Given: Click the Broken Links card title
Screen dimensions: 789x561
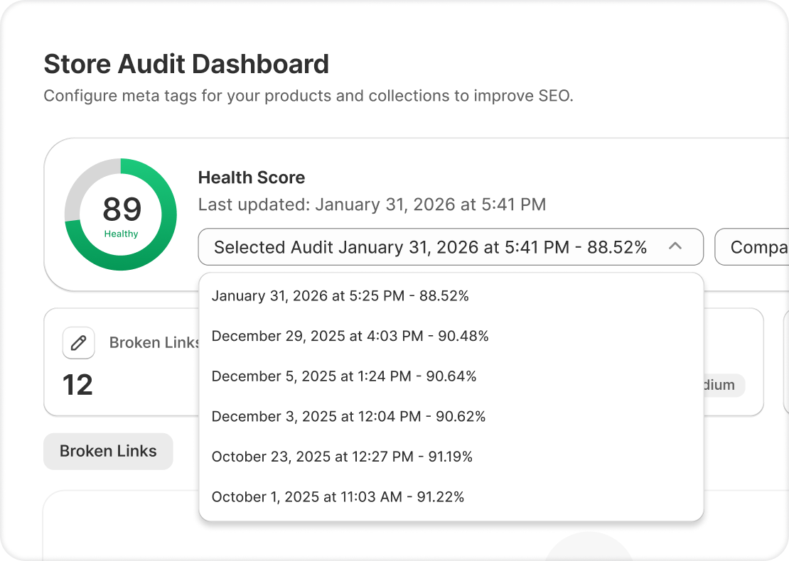Looking at the screenshot, I should (x=154, y=343).
